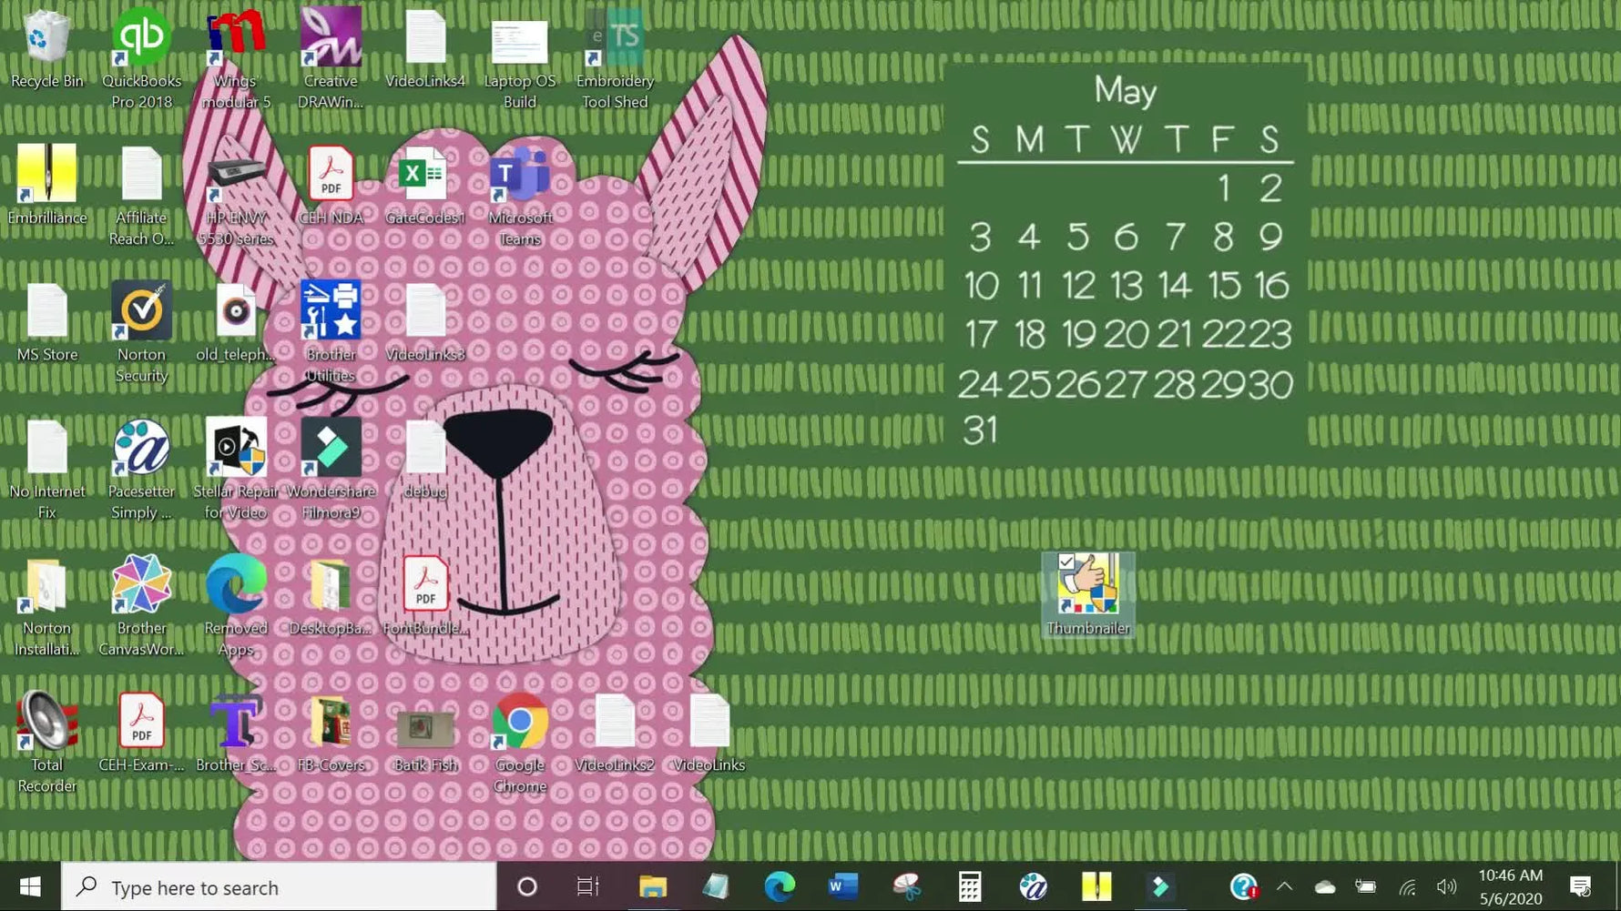
Task: Select the Wondershare Filmora9 desktop shortcut
Action: point(331,449)
